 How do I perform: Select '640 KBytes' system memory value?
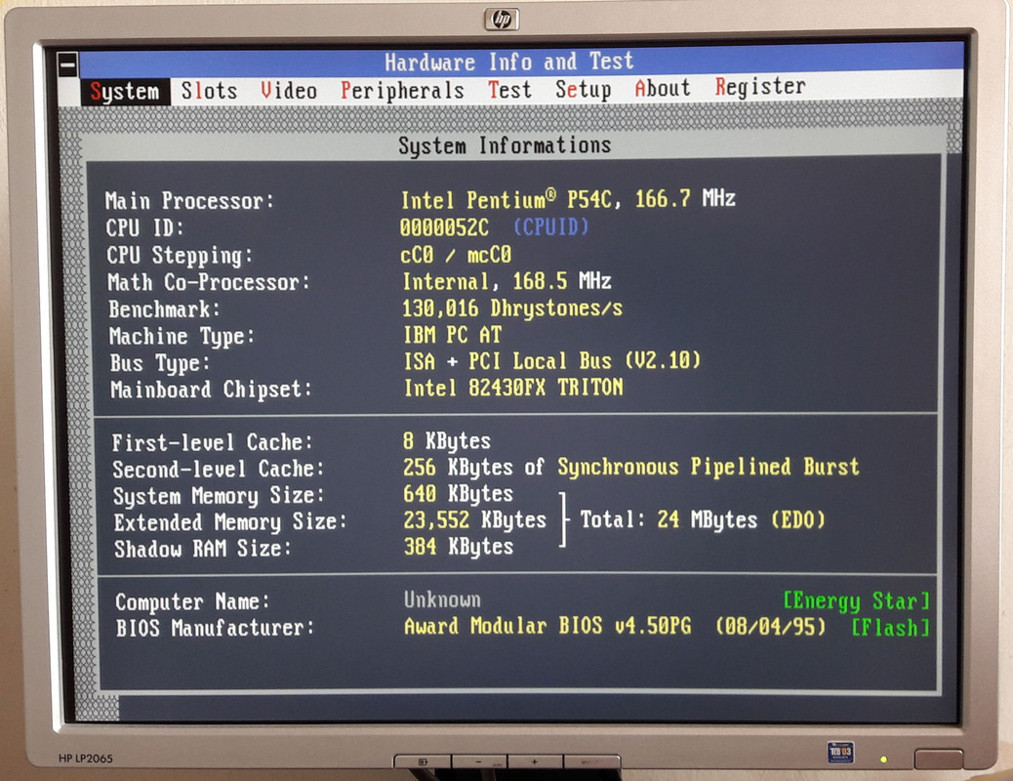click(x=458, y=494)
